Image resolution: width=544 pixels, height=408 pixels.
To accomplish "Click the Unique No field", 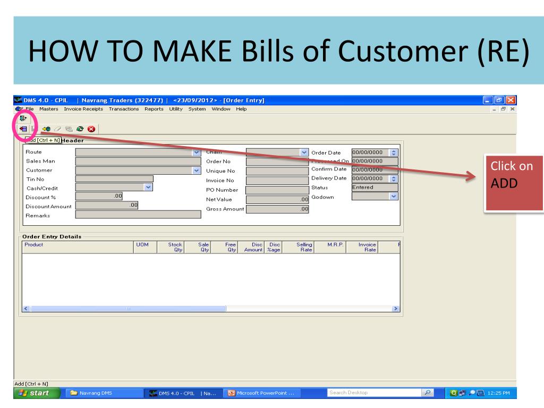I will (277, 171).
